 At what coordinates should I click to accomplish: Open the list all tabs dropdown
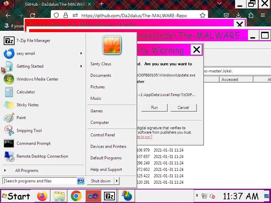coord(220,4)
